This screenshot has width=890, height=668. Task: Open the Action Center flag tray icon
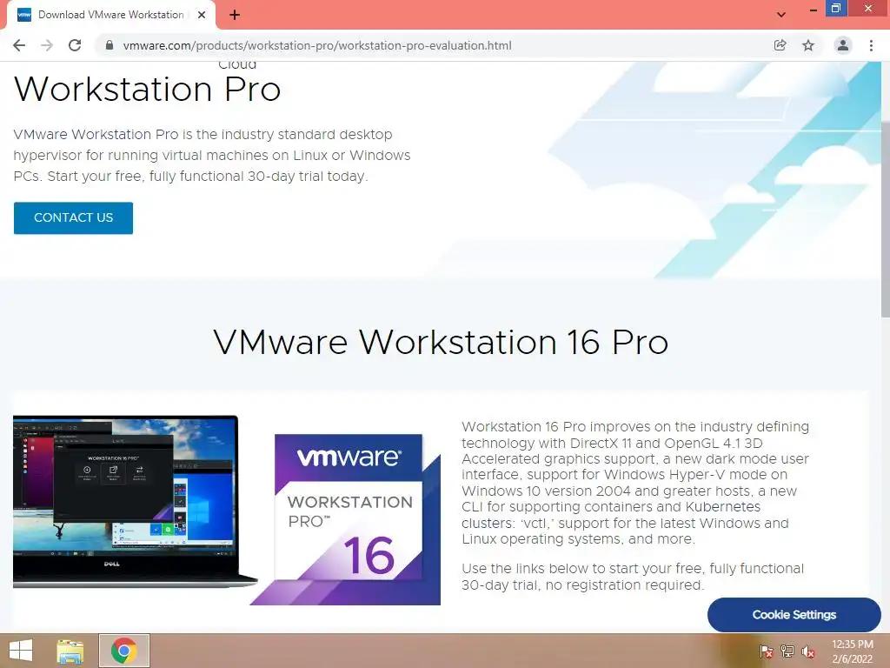[x=767, y=651]
